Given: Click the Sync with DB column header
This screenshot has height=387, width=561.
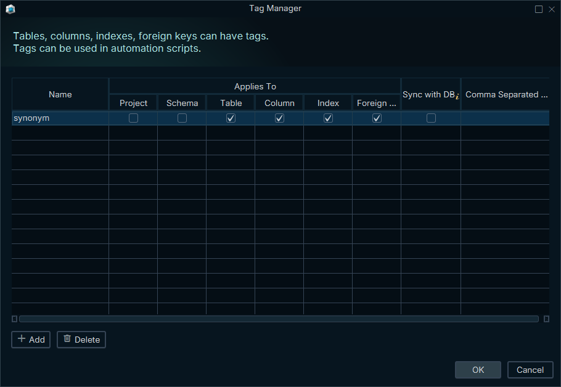Looking at the screenshot, I should [x=431, y=94].
